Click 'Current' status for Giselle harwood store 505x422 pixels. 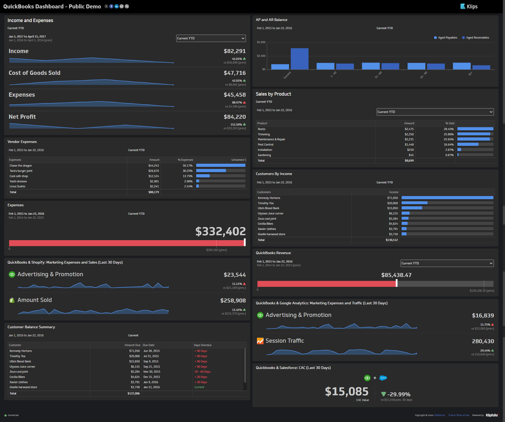coord(199,387)
